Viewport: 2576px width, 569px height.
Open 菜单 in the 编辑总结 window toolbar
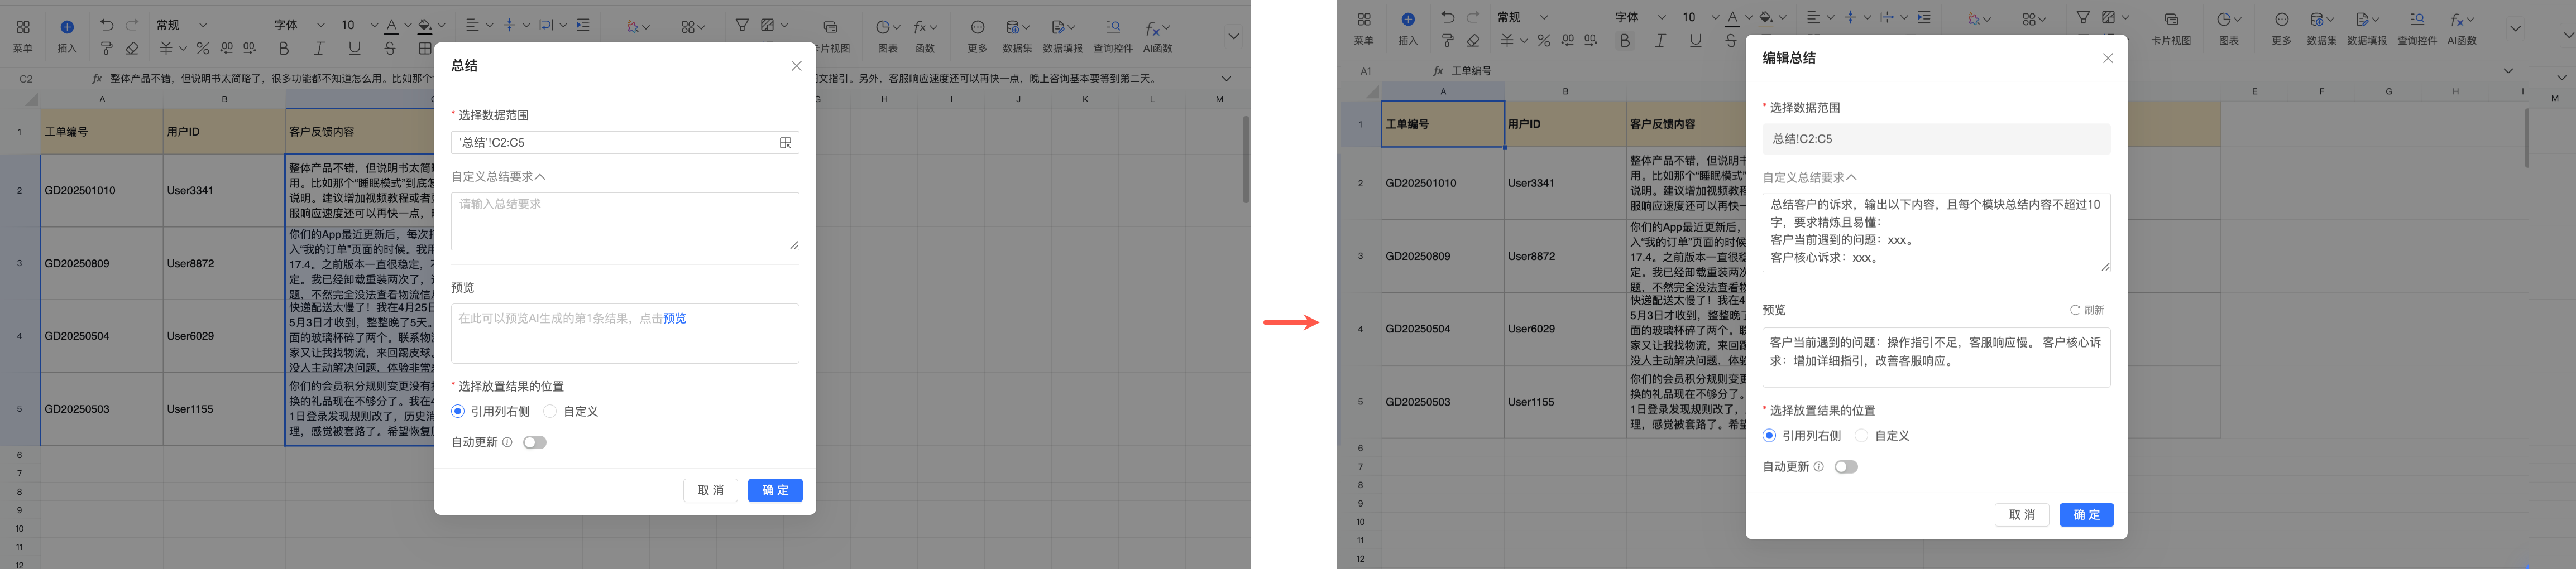[1364, 28]
